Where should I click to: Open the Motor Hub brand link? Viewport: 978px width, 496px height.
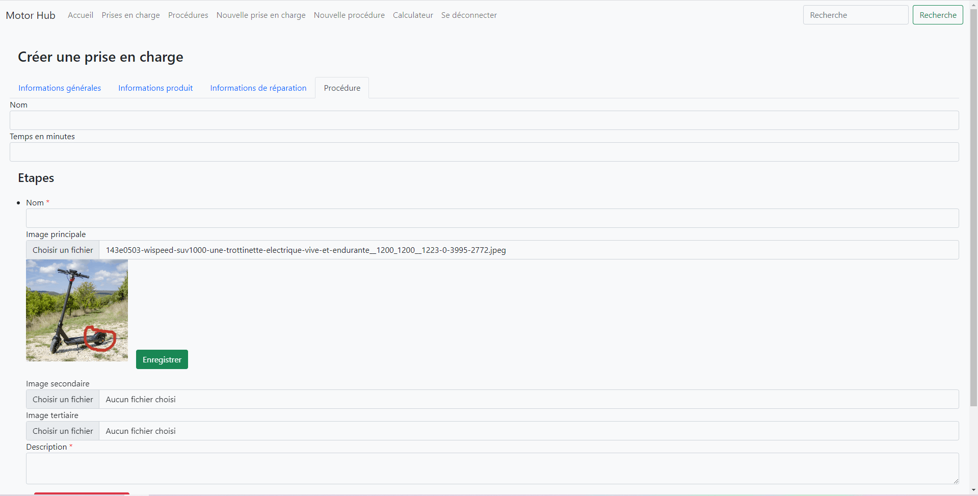31,15
